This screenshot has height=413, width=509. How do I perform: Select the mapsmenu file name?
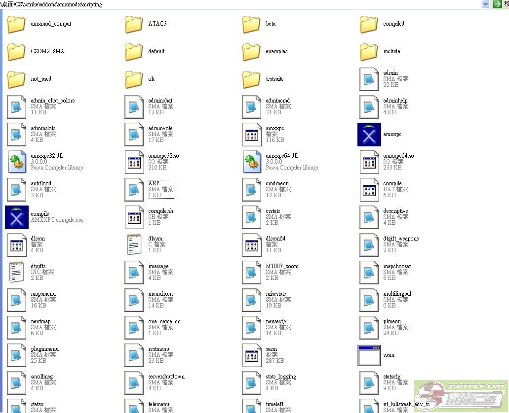[43, 294]
